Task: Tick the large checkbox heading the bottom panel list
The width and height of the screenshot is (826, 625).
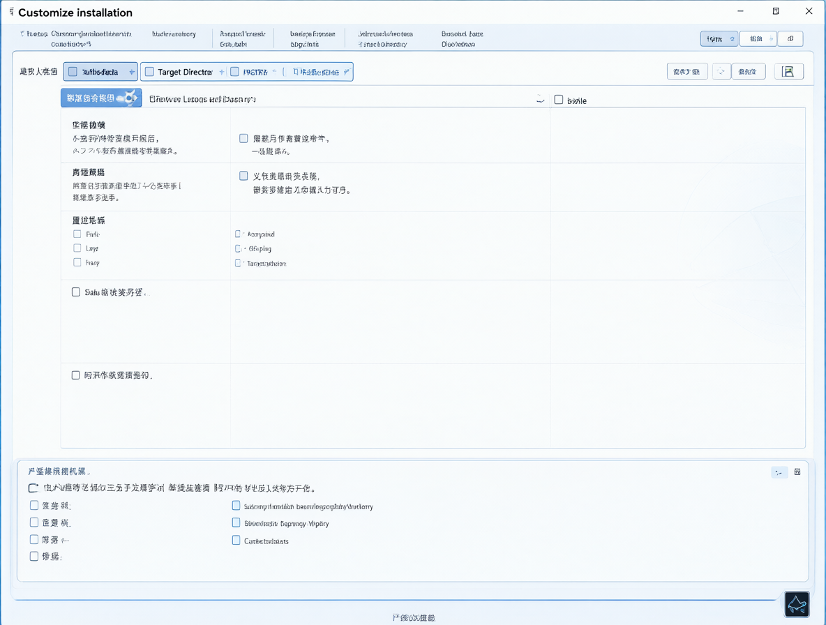Action: [33, 488]
